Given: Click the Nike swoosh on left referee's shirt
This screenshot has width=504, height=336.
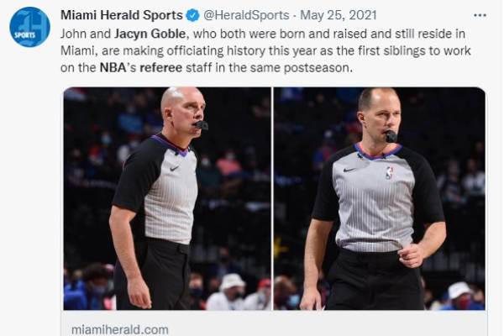Looking at the screenshot, I should 174,168.
